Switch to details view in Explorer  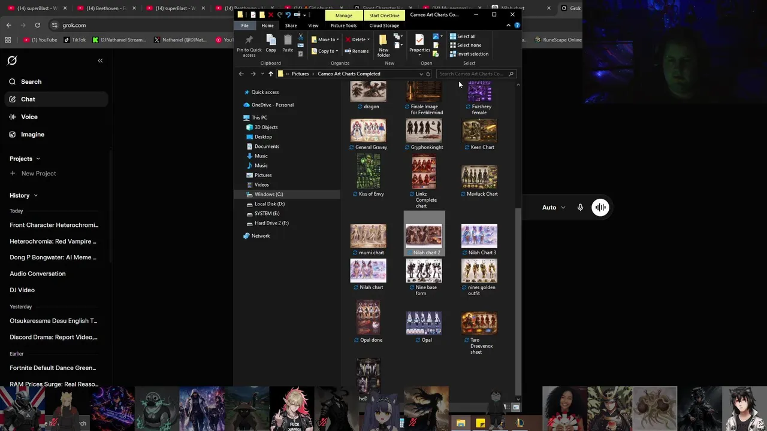[508, 407]
